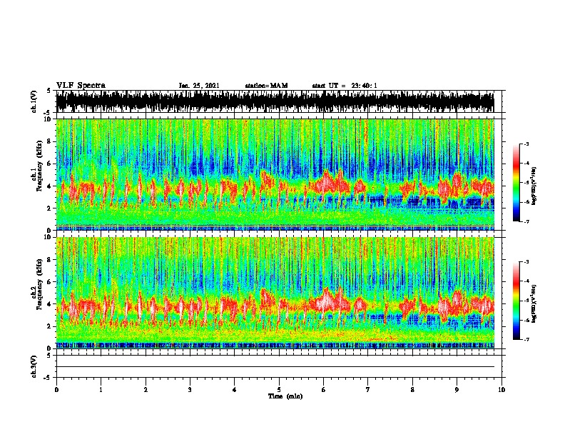Click the "10" frequency tick of ch.1 spectrogram
The height and width of the screenshot is (437, 565).
[x=49, y=119]
